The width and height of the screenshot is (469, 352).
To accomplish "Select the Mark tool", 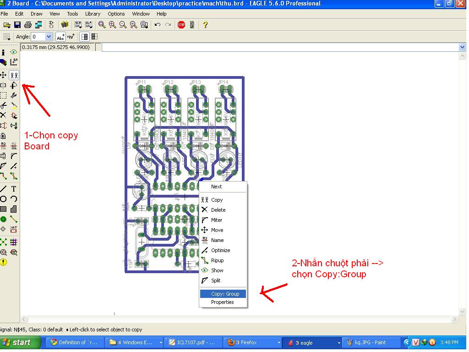I will tap(13, 62).
